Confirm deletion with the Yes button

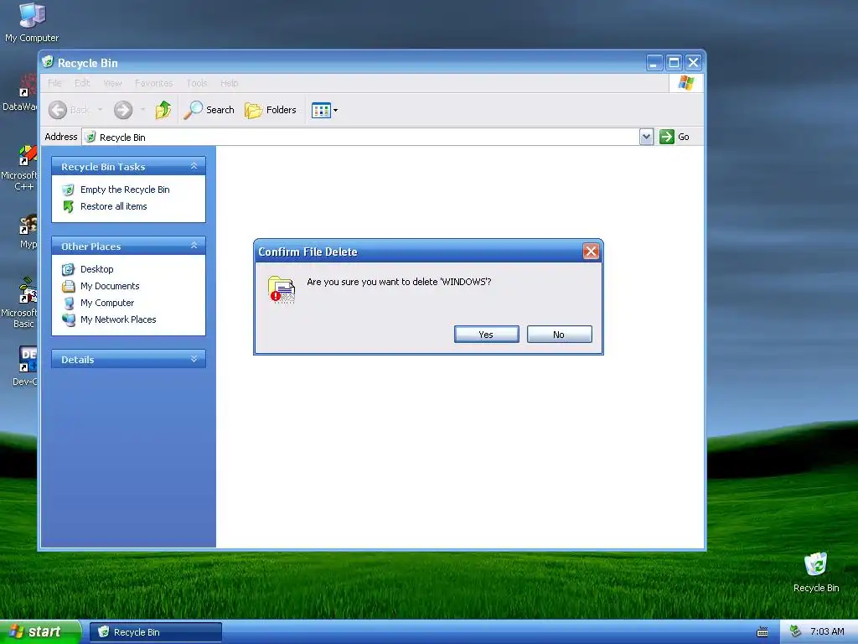487,335
